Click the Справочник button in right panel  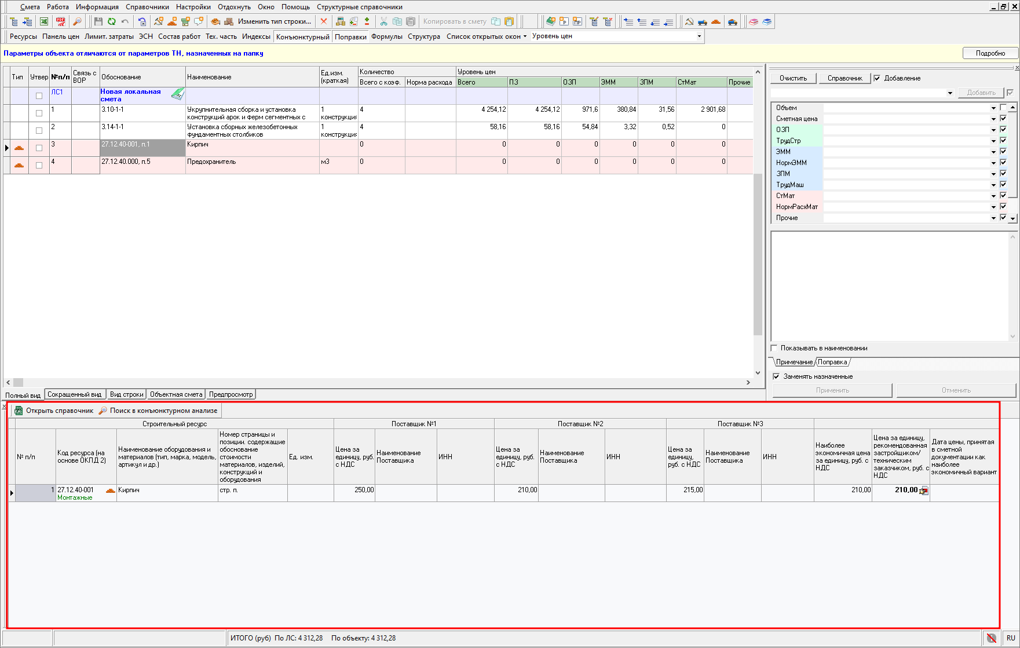(x=844, y=78)
